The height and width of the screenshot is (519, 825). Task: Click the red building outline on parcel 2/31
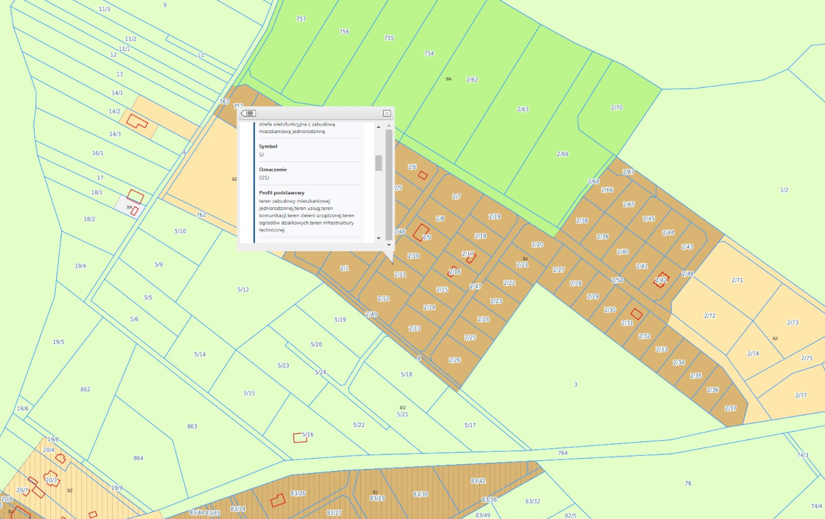[637, 313]
